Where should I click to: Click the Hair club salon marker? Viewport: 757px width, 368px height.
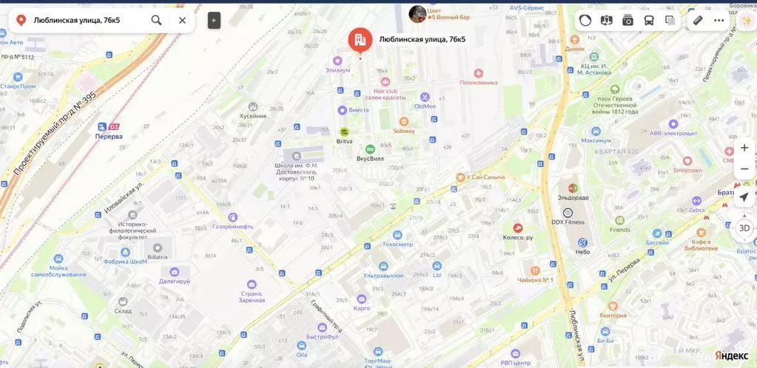pos(385,82)
